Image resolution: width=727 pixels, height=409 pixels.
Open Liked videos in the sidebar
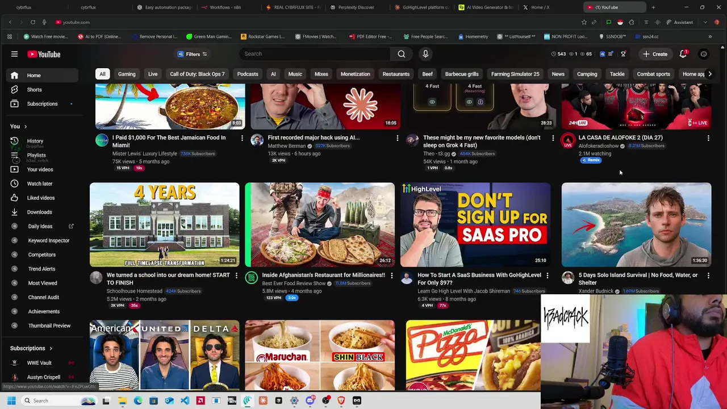41,198
